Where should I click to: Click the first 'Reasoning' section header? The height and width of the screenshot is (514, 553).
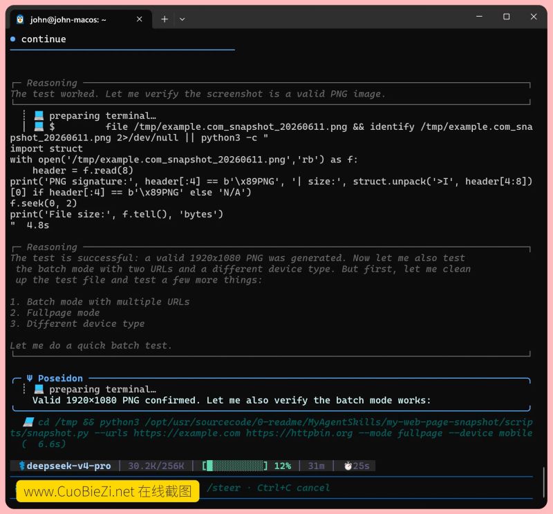point(52,83)
